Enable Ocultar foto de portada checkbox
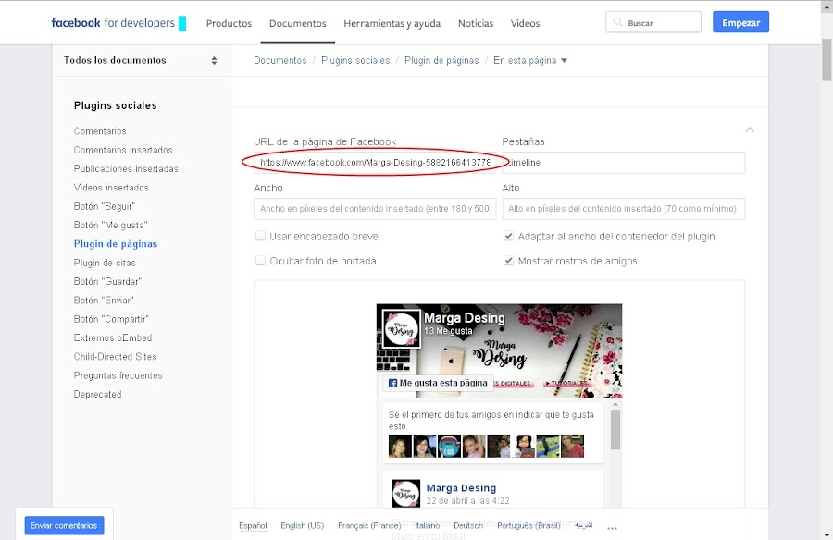The image size is (833, 540). pos(260,260)
